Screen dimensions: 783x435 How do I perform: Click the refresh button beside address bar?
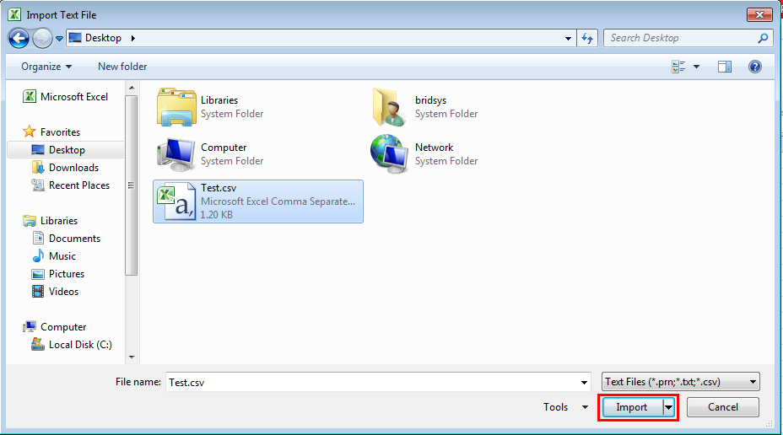click(588, 38)
